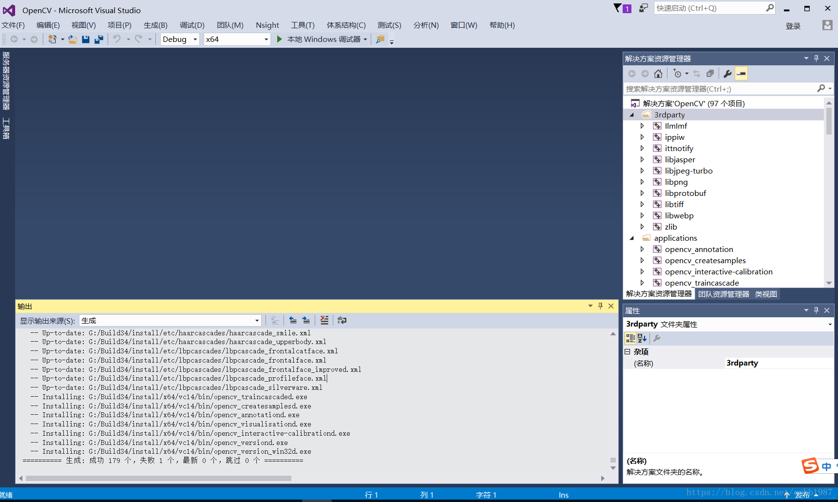Select the libwebp project
Screen dimensions: 838x502
click(679, 215)
